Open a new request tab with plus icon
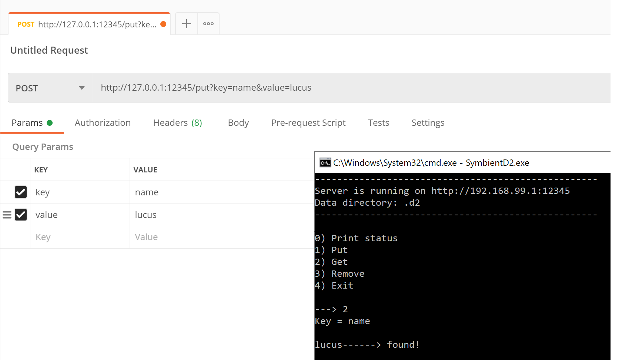622x360 pixels. 187,24
